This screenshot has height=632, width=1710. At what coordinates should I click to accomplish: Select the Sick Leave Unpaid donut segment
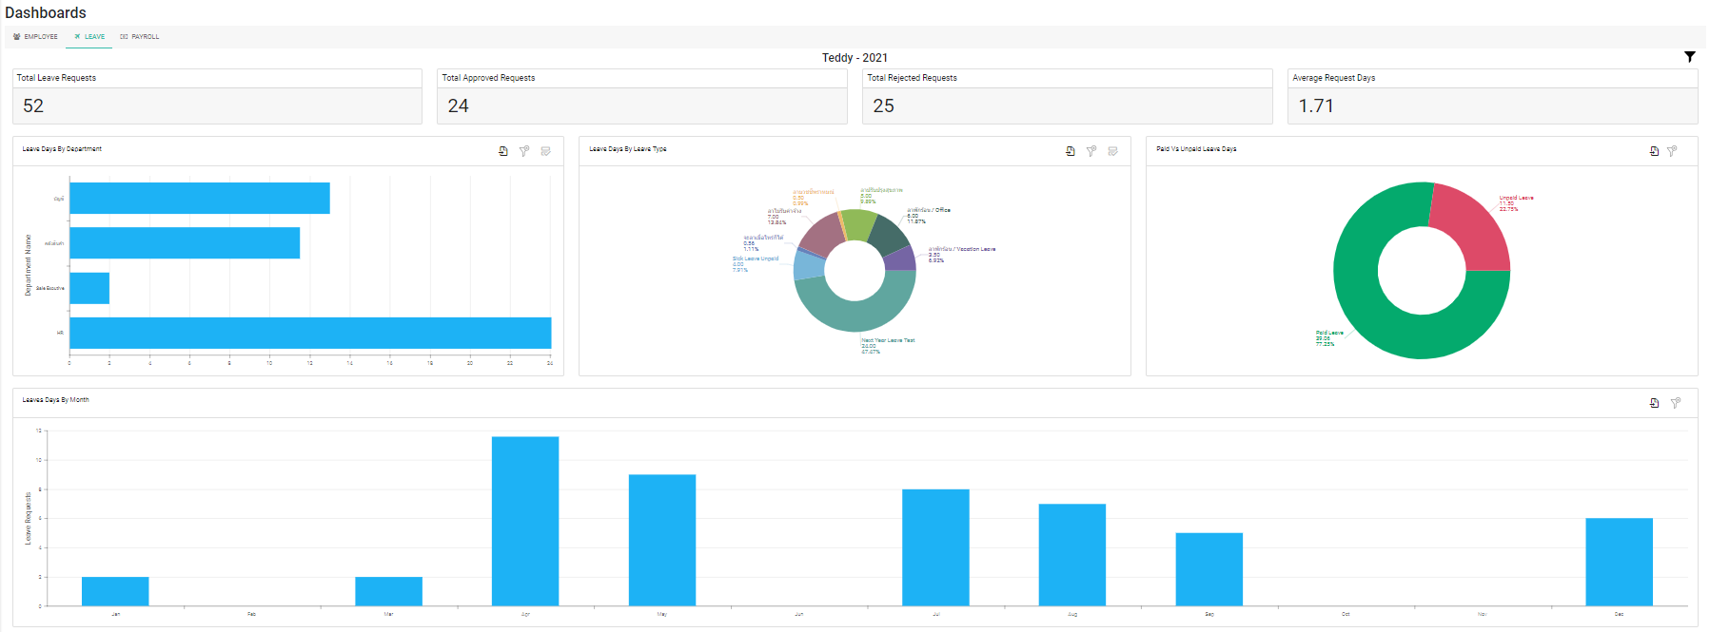point(808,265)
